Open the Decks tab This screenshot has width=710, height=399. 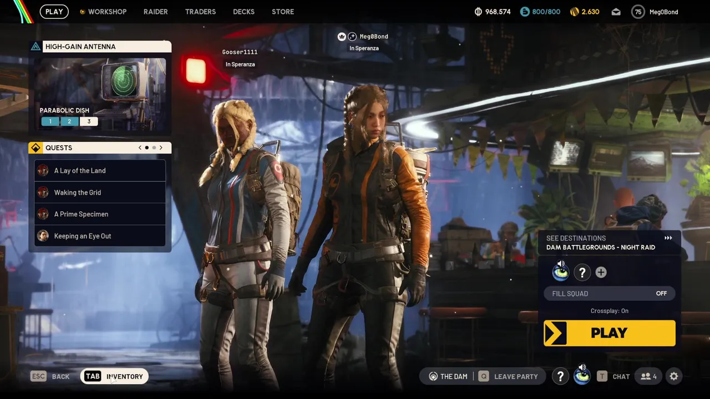[244, 12]
